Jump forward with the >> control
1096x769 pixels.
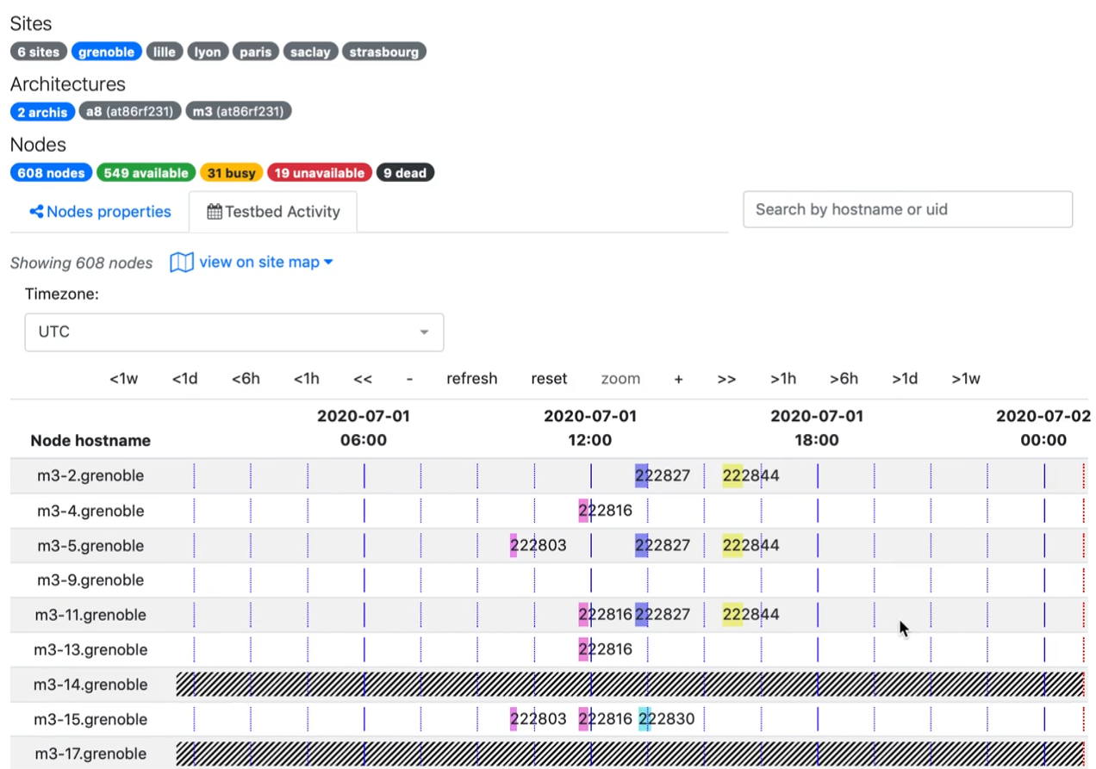[726, 379]
